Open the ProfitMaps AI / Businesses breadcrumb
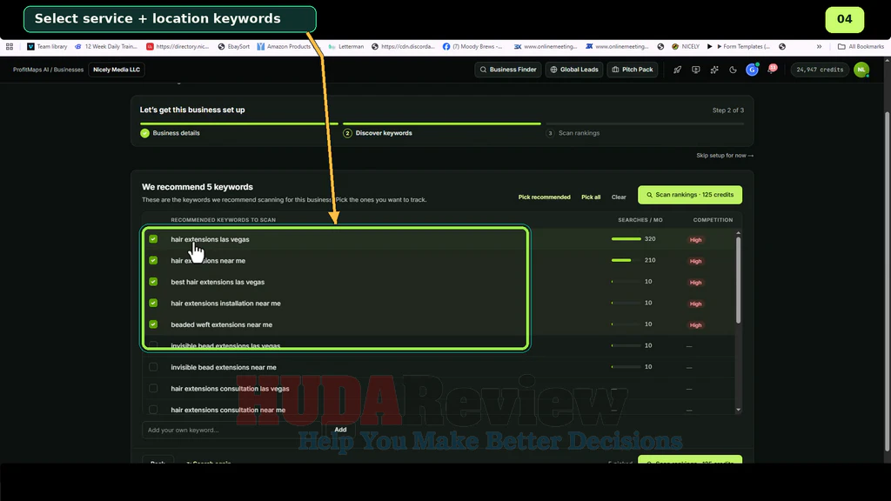The image size is (891, 501). (49, 70)
